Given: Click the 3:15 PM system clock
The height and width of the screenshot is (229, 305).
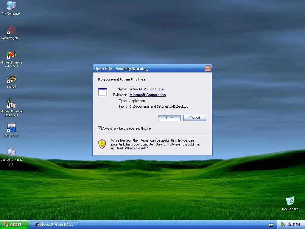Looking at the screenshot, I should [294, 225].
